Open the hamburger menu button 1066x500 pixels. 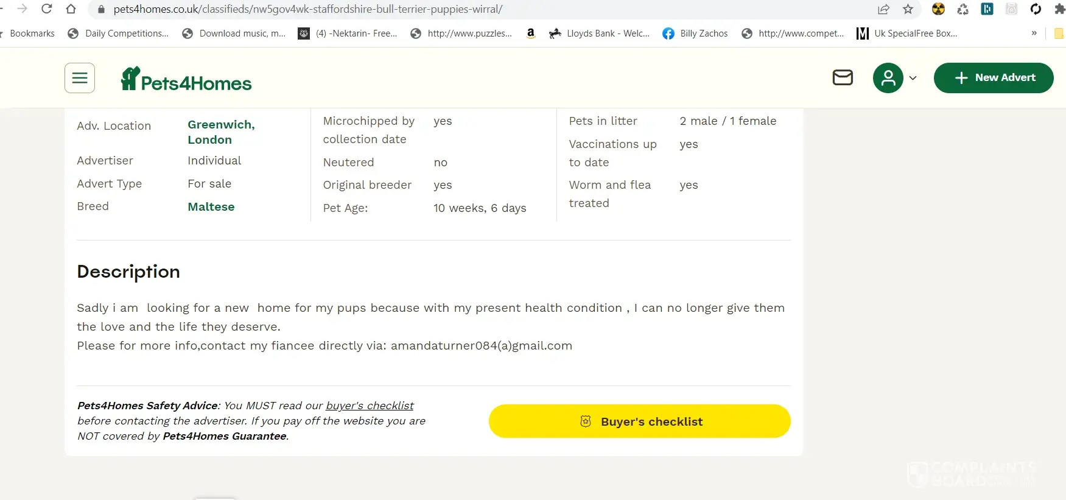(80, 78)
